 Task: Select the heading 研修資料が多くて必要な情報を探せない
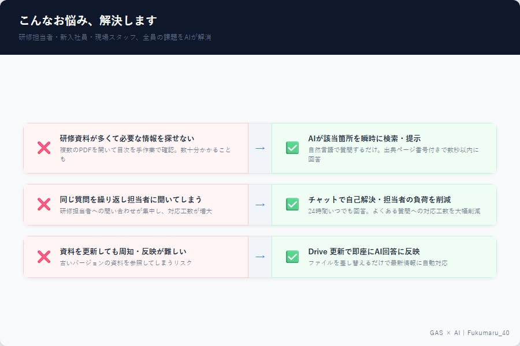click(127, 138)
